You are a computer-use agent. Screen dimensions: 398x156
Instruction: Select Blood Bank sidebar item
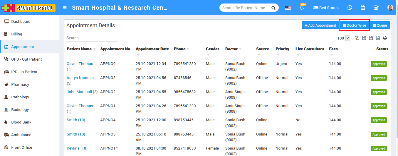[x=21, y=122]
